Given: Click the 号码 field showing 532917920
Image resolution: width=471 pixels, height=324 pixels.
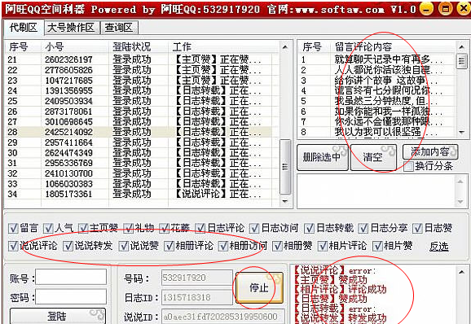Looking at the screenshot, I should [197, 278].
